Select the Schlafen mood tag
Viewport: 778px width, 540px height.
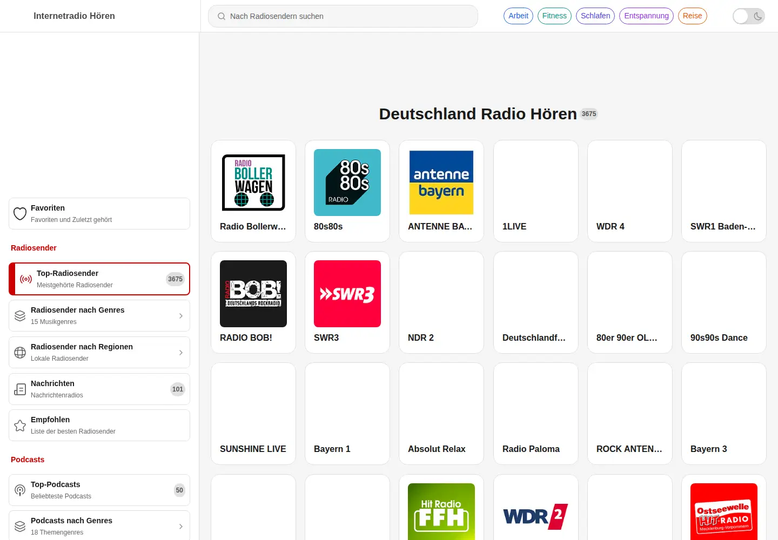click(595, 16)
